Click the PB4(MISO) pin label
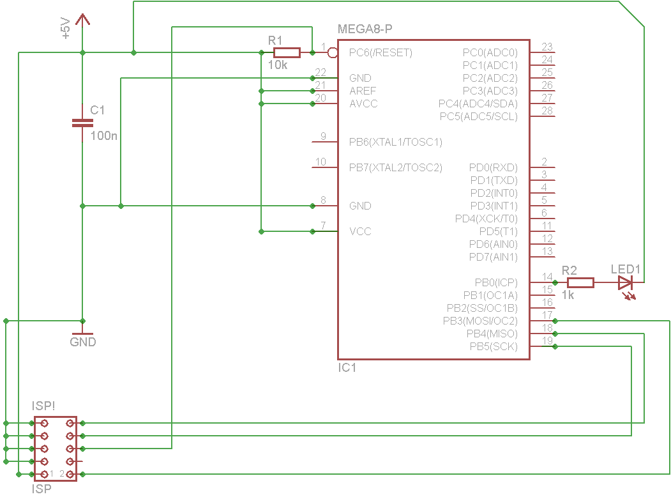 tap(492, 334)
